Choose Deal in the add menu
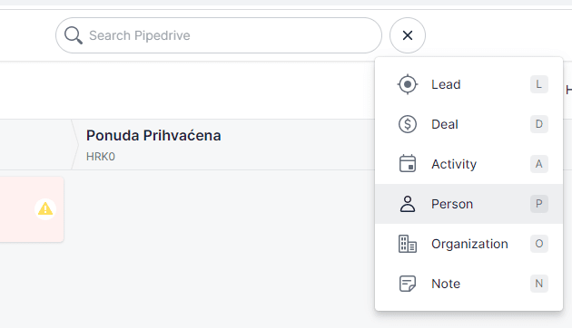Viewport: 572px width, 328px height. tap(468, 124)
